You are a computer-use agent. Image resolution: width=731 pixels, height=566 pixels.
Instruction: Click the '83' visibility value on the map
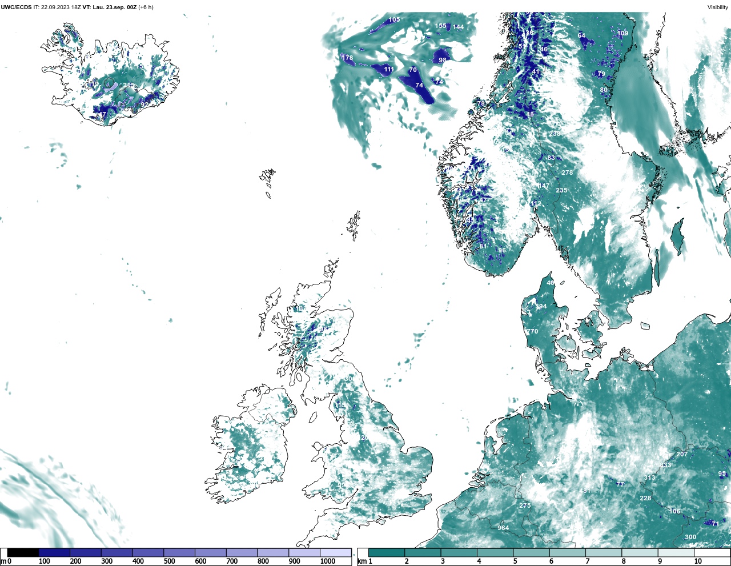point(551,158)
